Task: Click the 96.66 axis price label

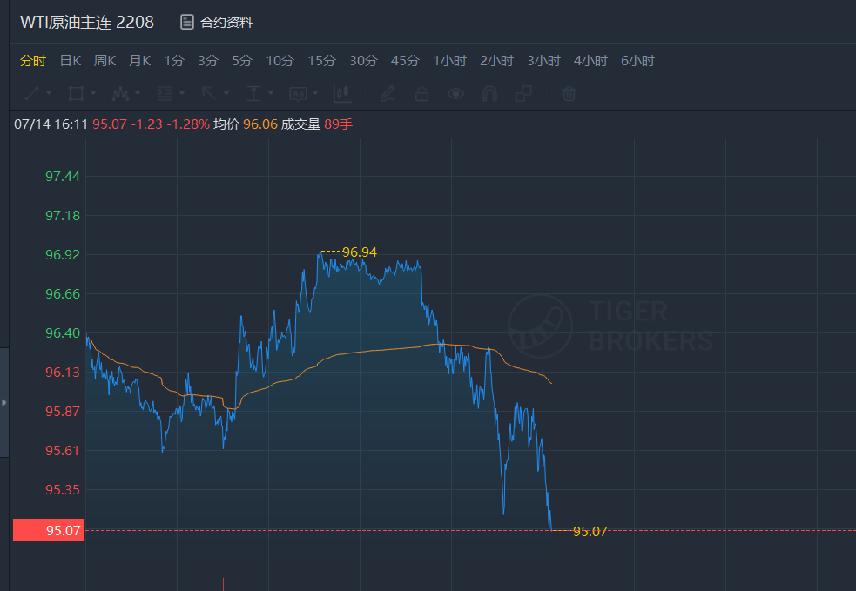Action: click(62, 294)
